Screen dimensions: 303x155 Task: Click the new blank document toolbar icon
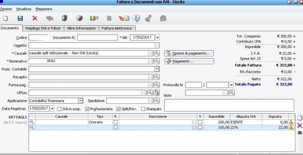point(5,18)
